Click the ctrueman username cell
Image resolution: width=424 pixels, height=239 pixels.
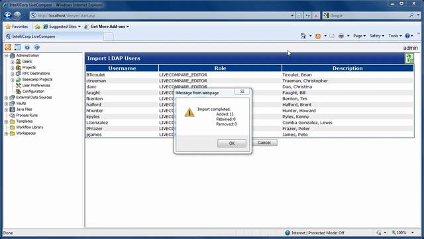coord(96,81)
